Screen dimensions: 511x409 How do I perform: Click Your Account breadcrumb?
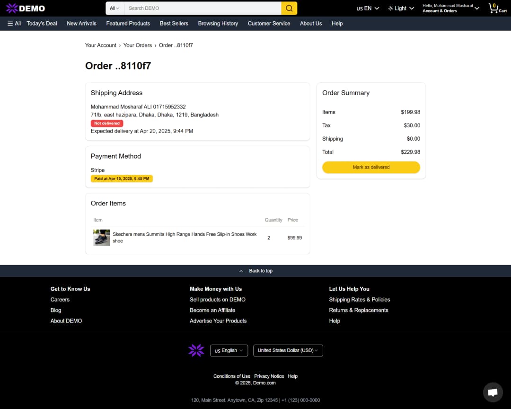(100, 45)
